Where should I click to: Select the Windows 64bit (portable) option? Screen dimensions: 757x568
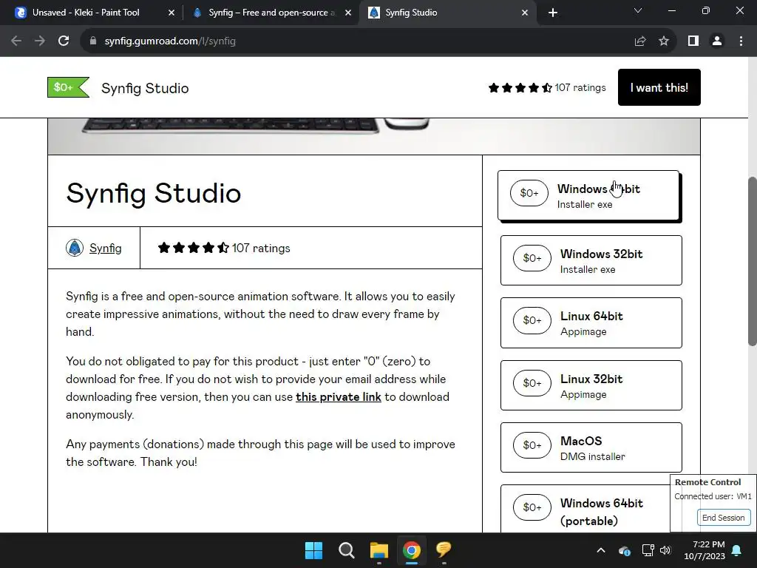585,509
